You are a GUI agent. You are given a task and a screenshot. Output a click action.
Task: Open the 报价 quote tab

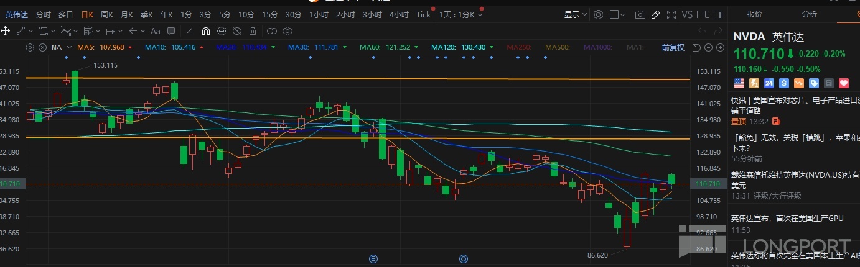tap(755, 14)
